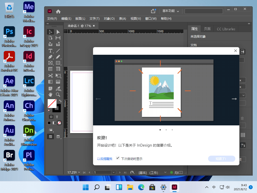Toggle formatting affects text
The image size is (257, 193).
click(57, 117)
